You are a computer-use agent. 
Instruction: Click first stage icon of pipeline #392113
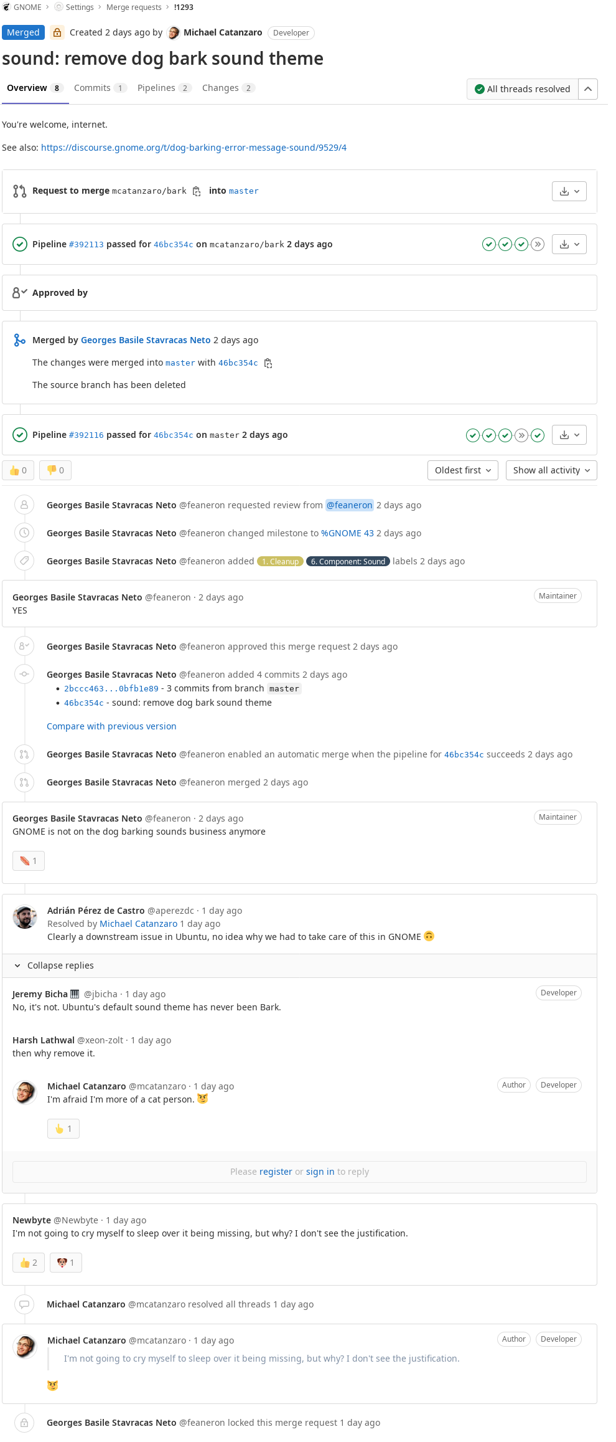tap(489, 244)
